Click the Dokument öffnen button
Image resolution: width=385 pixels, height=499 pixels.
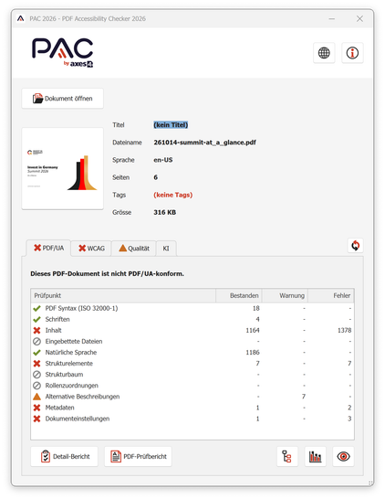[x=63, y=99]
